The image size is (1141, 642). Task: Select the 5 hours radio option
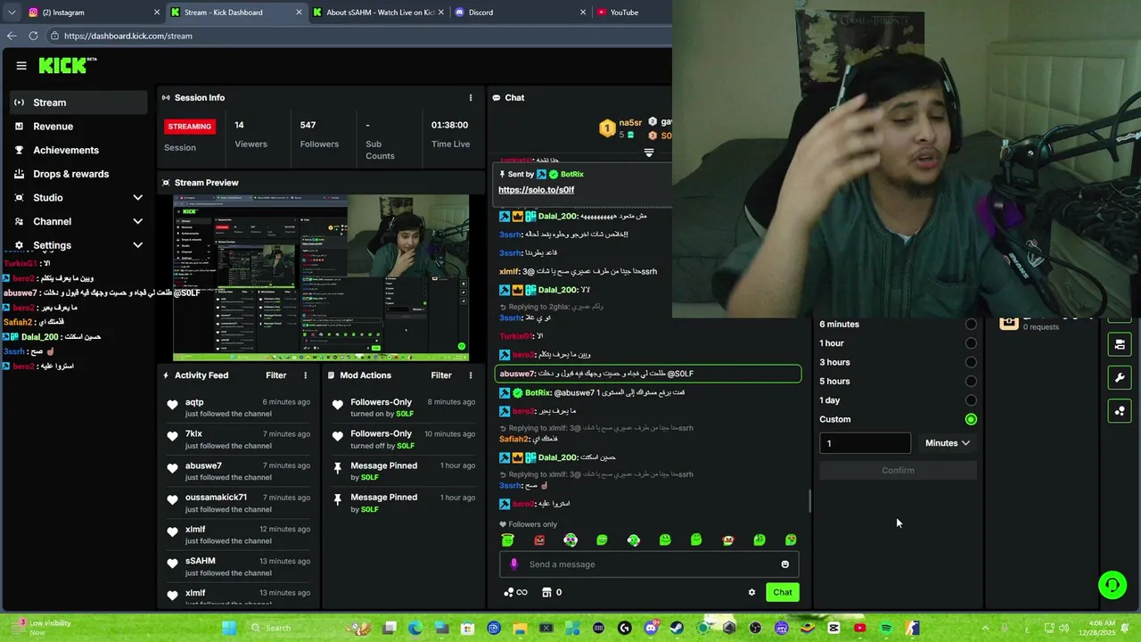[x=971, y=382]
